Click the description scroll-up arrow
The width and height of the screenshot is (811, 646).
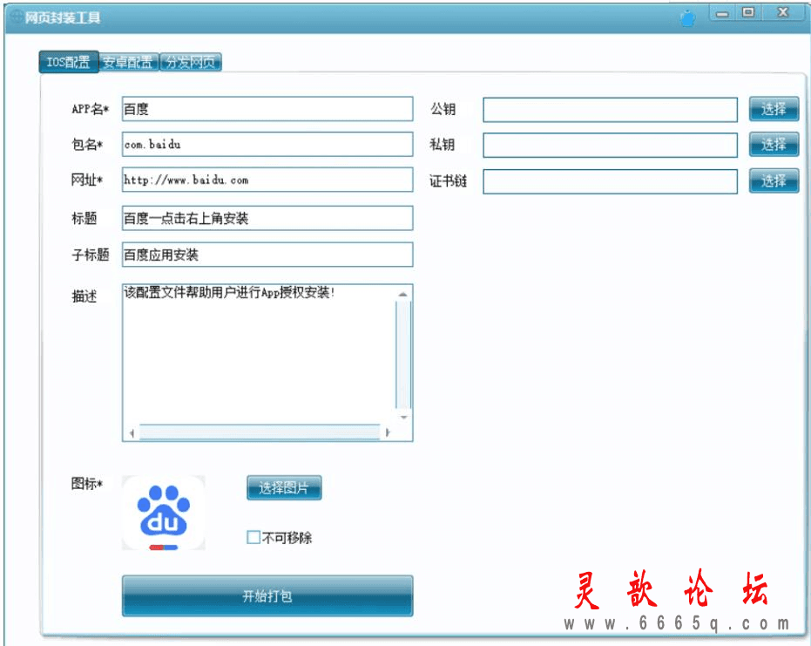(x=403, y=294)
